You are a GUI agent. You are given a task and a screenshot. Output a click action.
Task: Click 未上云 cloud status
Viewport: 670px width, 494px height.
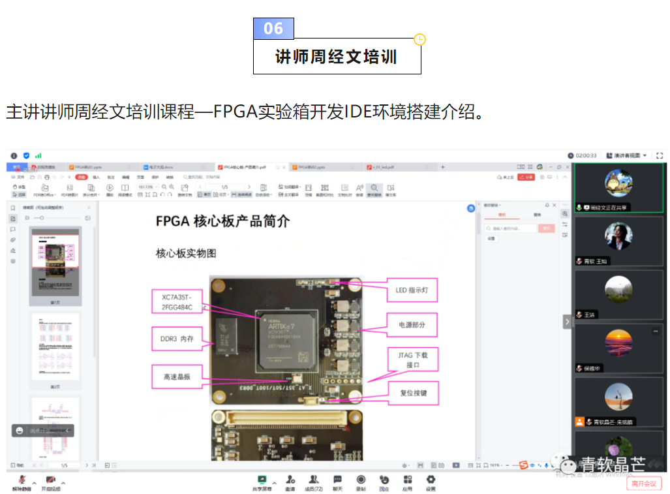505,177
